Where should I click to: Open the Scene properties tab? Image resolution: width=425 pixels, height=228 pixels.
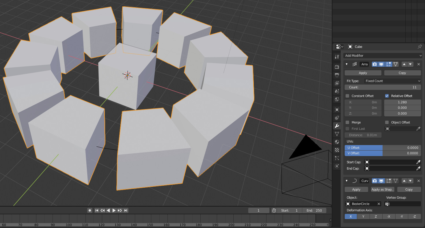coord(337,91)
